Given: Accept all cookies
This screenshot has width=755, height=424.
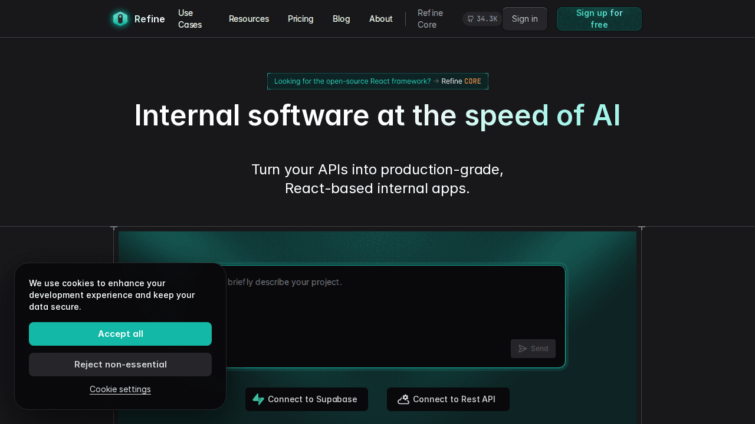Looking at the screenshot, I should (120, 334).
